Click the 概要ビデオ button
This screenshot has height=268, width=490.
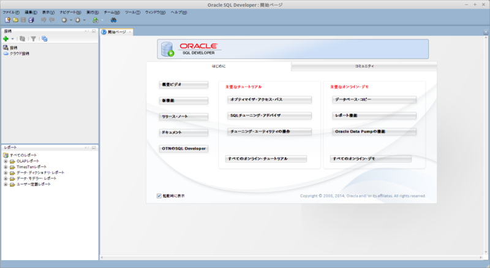click(184, 85)
